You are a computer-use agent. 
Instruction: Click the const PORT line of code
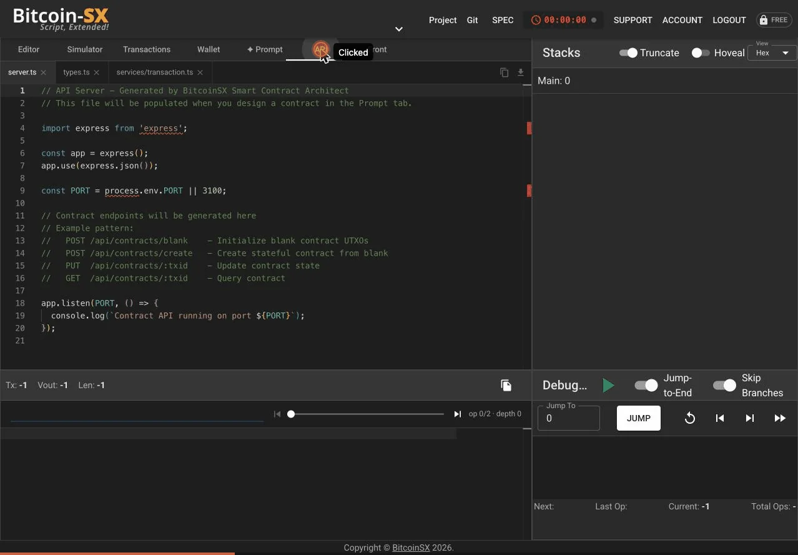[x=134, y=191]
